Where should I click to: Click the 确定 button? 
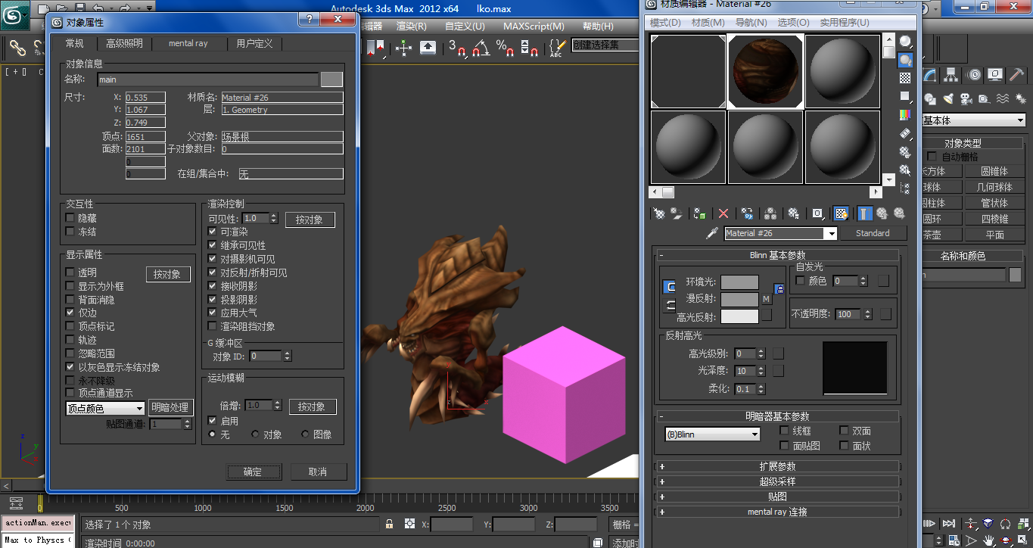[253, 472]
